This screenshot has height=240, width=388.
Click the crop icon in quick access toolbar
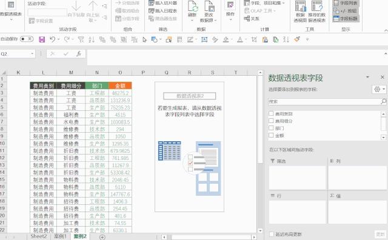coord(254,39)
